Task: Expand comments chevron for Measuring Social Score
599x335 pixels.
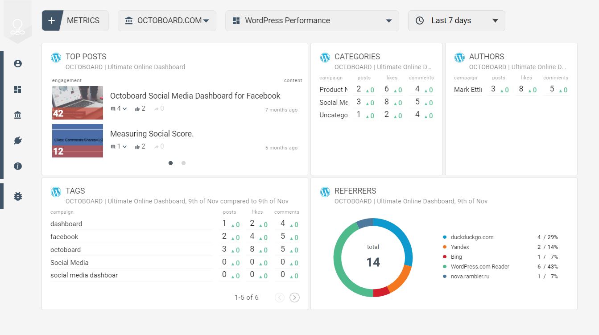Action: click(x=125, y=146)
